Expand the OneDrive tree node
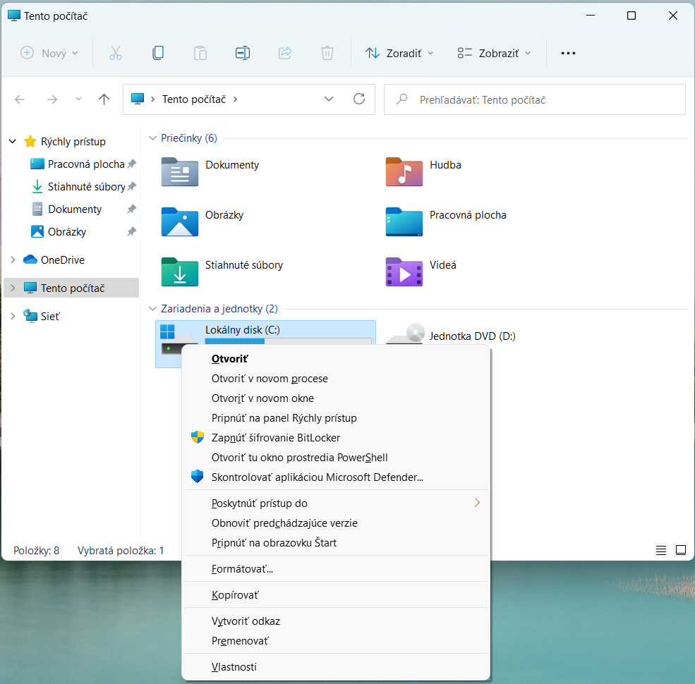The height and width of the screenshot is (684, 695). [x=13, y=260]
